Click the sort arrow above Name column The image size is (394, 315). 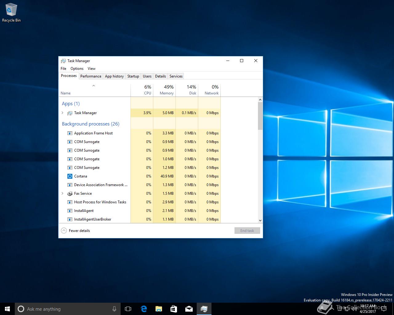(x=94, y=86)
